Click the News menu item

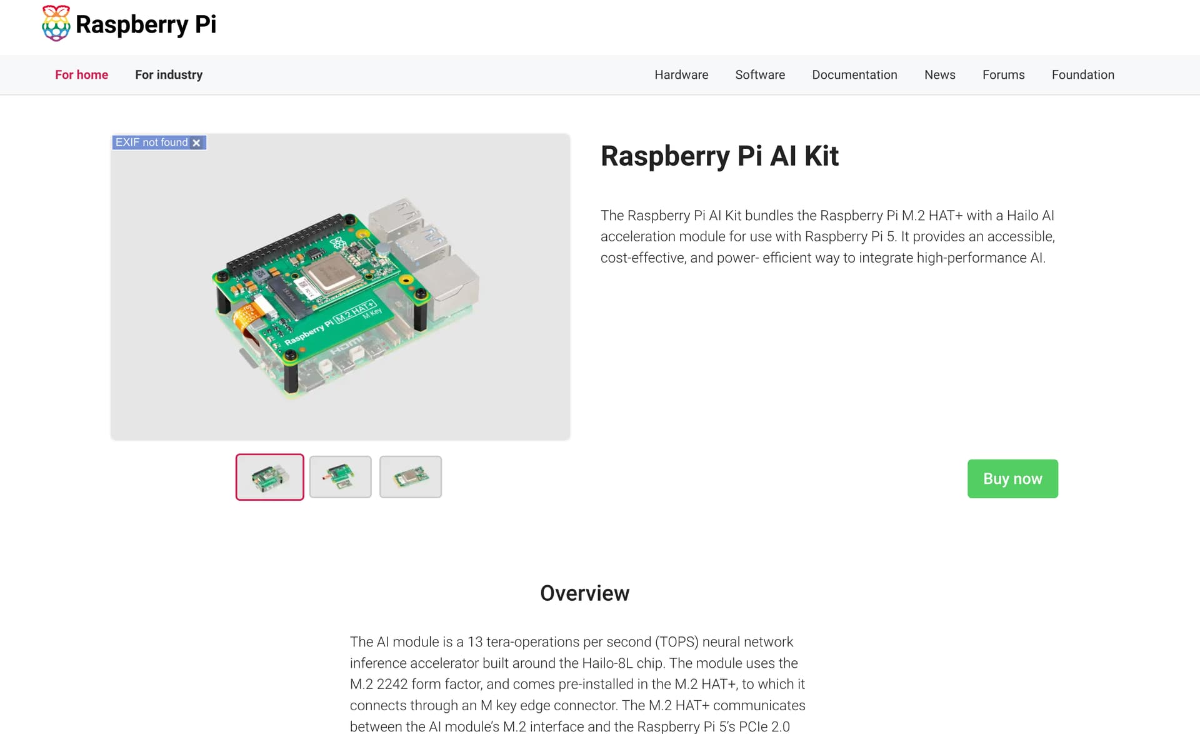[x=939, y=74]
